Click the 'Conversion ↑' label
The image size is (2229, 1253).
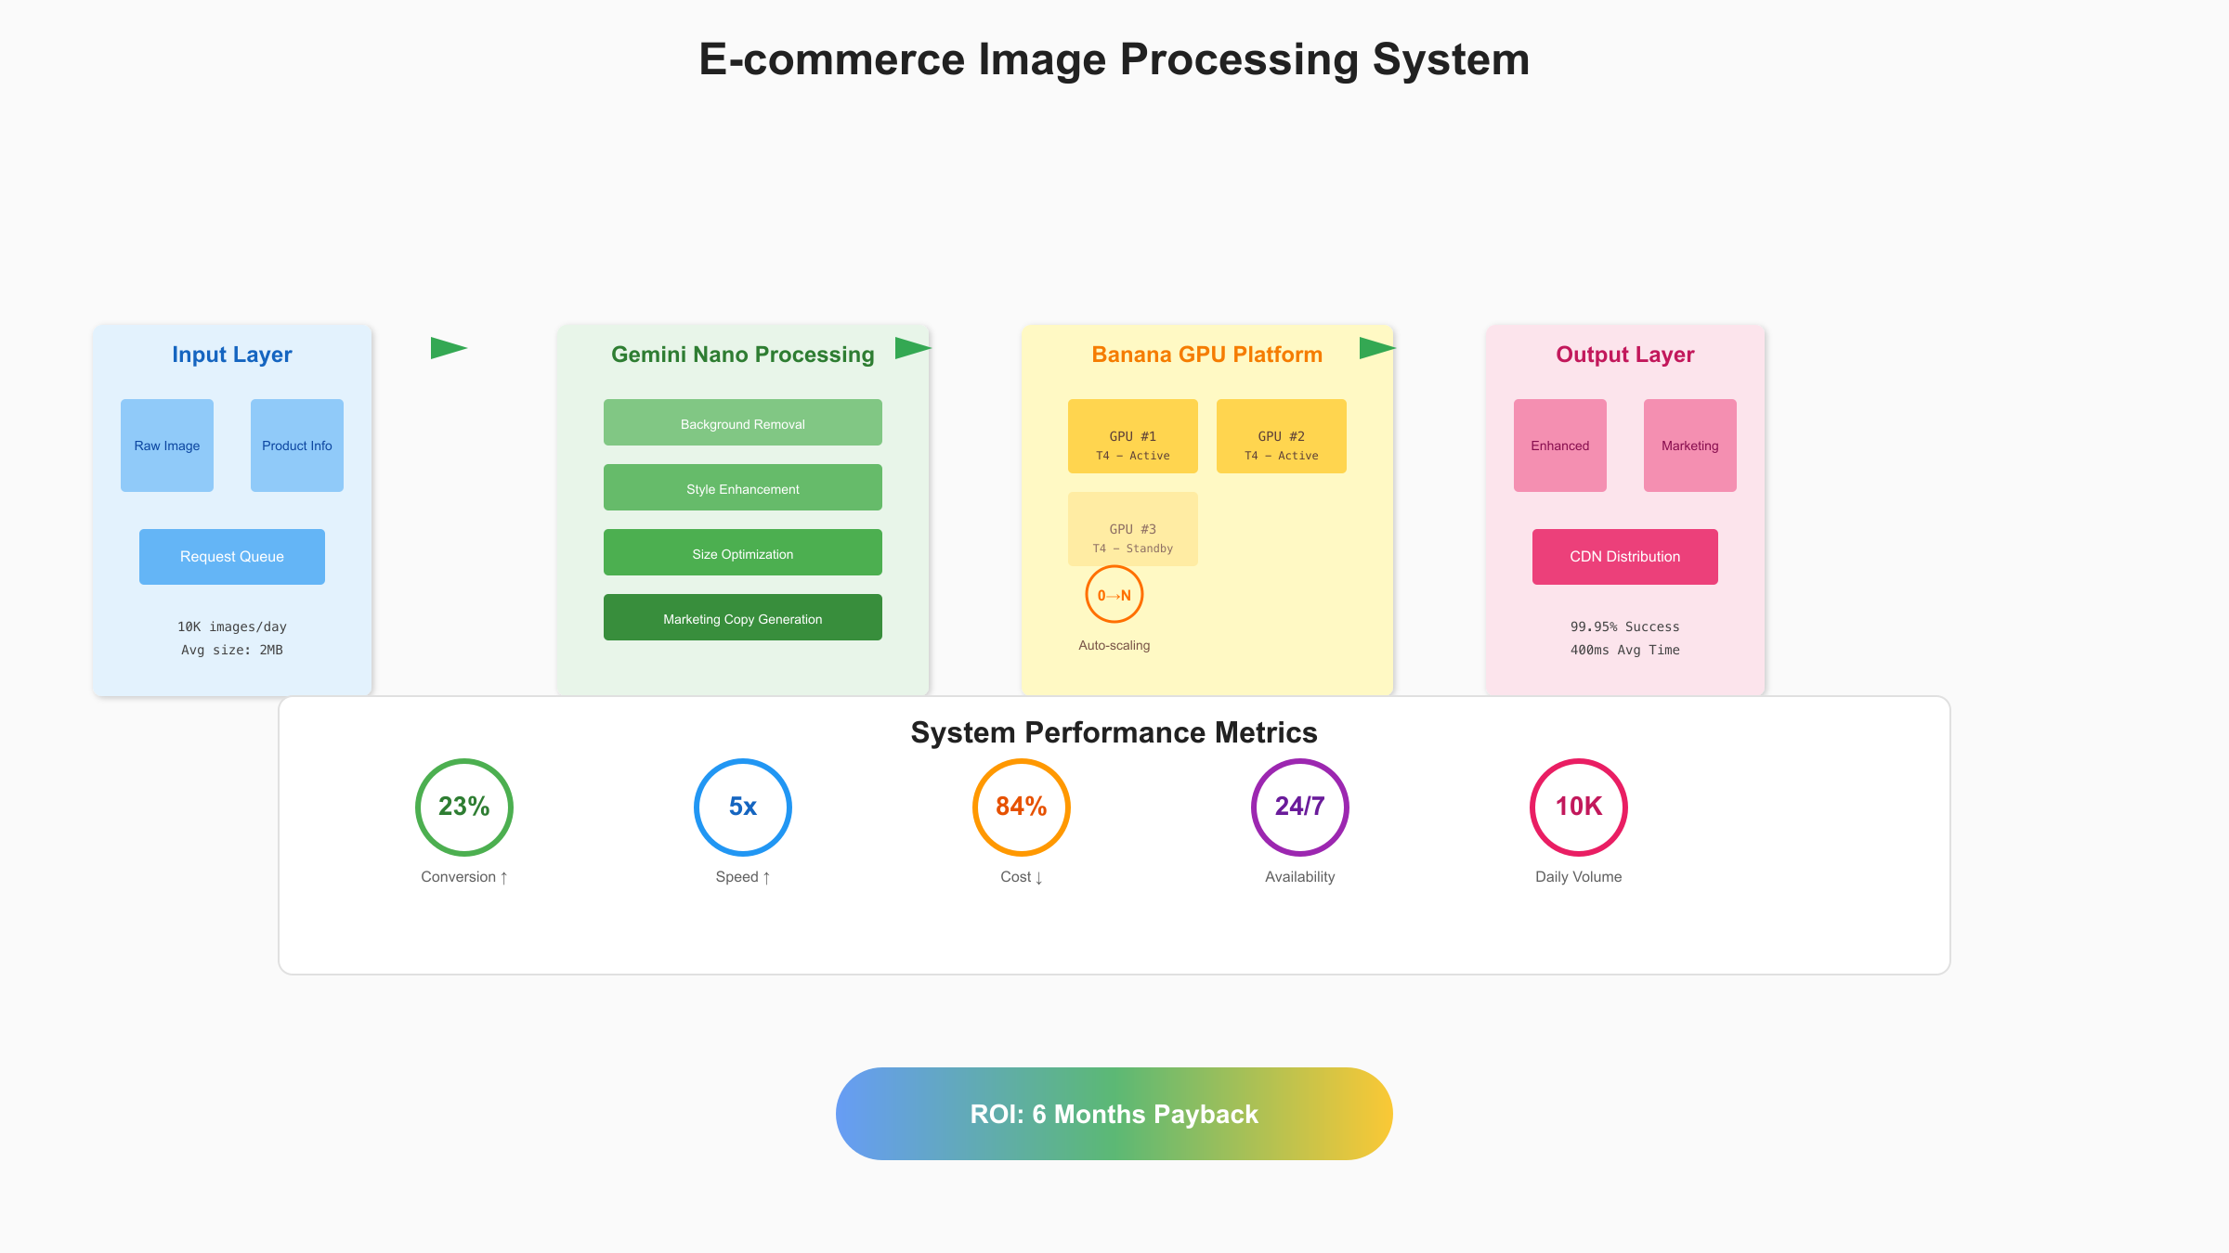pyautogui.click(x=464, y=877)
